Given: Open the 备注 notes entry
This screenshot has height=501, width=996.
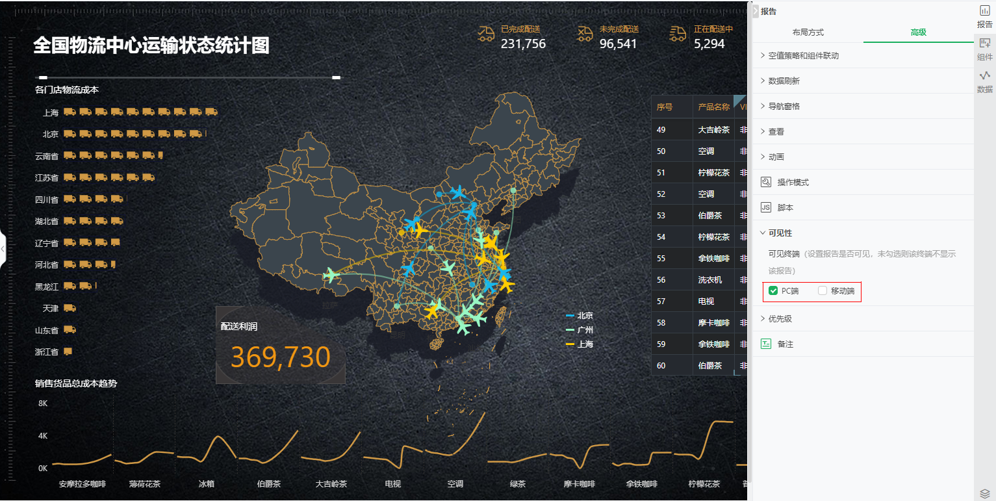Looking at the screenshot, I should [x=785, y=344].
